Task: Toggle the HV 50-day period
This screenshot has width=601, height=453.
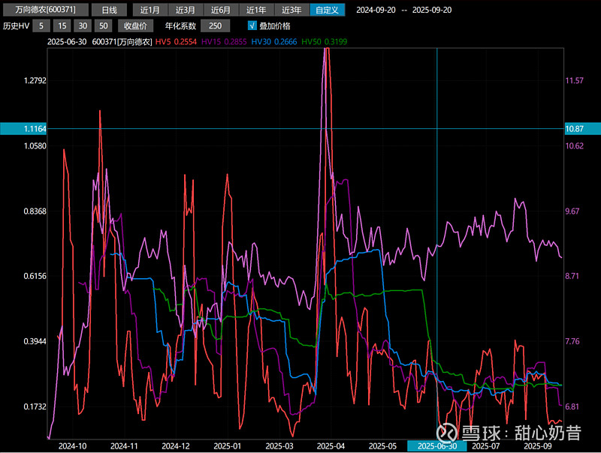Action: tap(102, 25)
